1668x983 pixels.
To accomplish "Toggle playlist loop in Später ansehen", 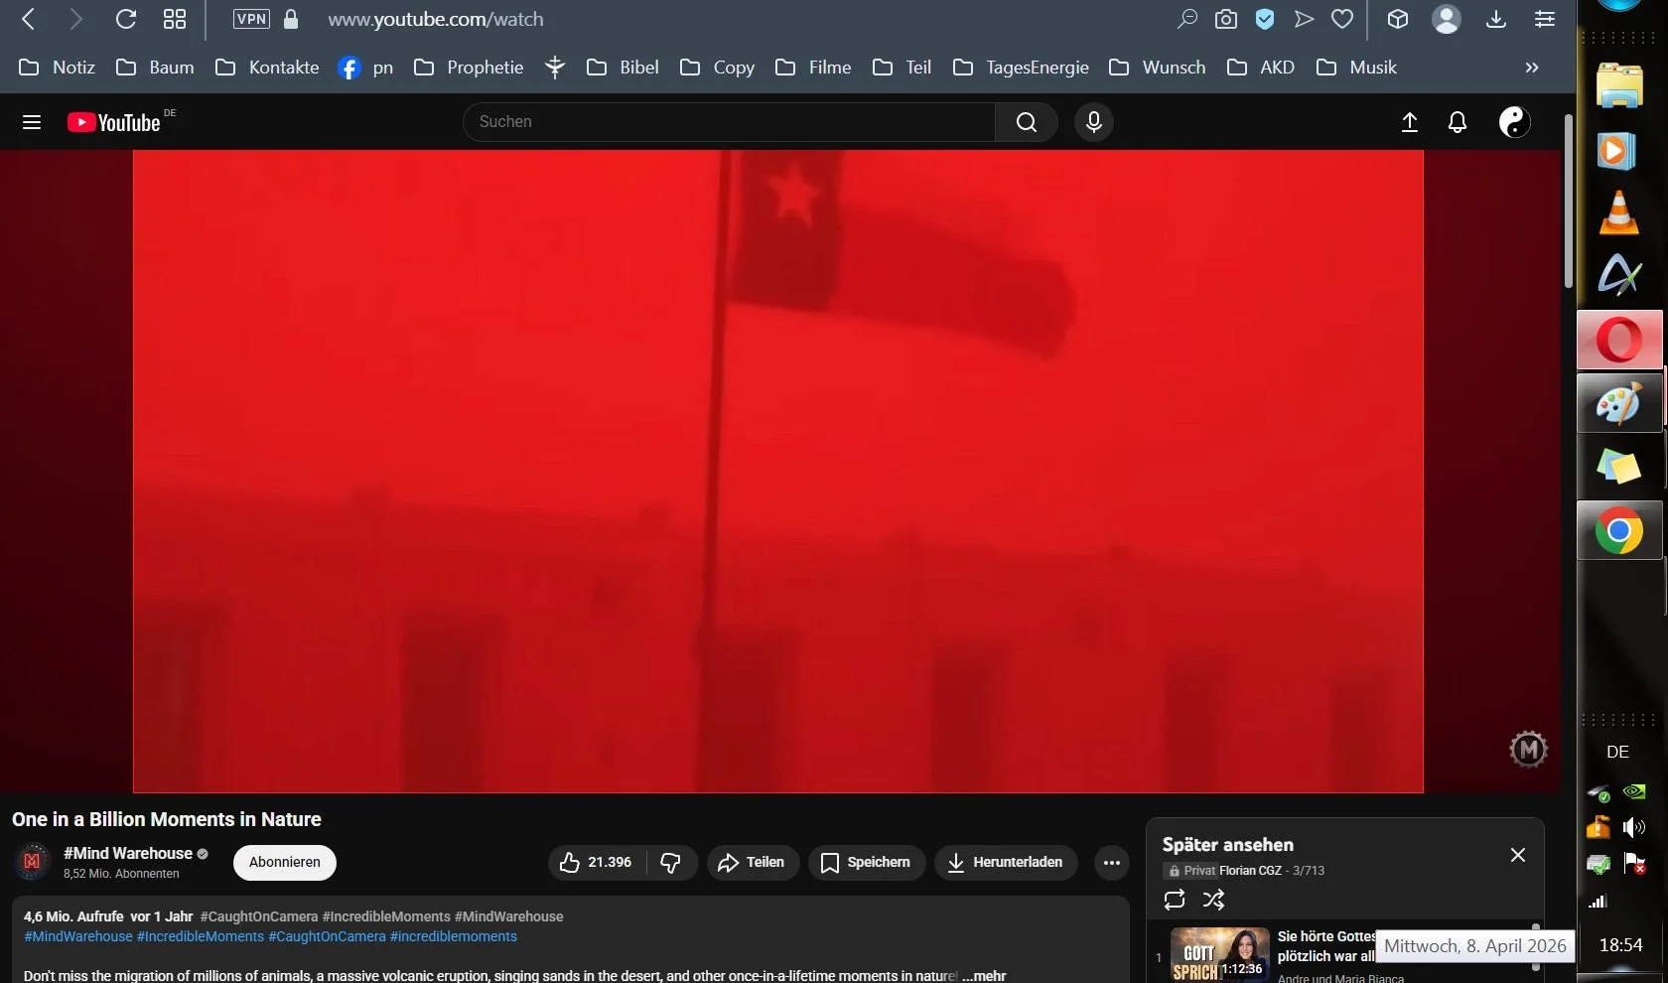I will tap(1175, 900).
